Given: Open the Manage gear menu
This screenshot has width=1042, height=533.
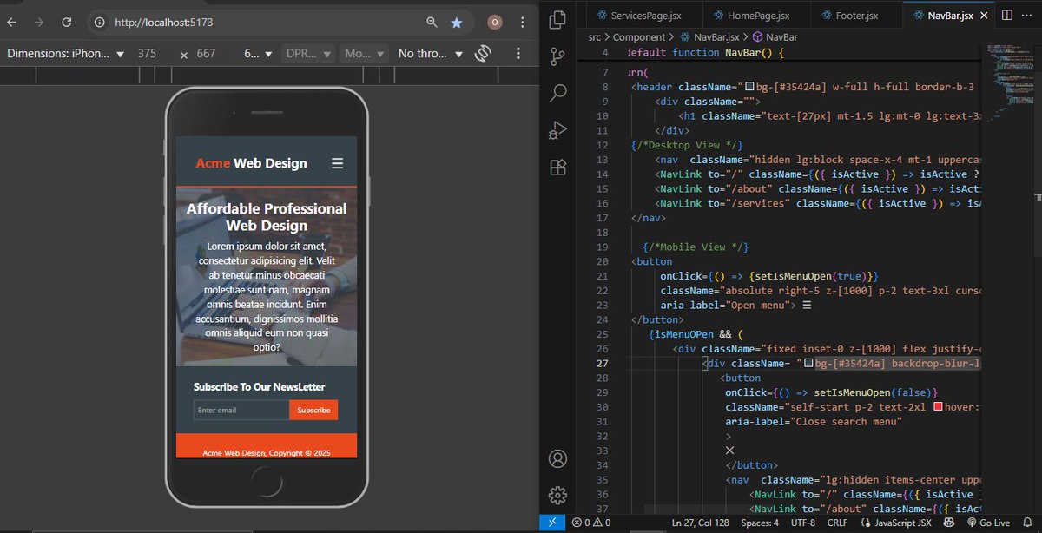Looking at the screenshot, I should point(558,496).
